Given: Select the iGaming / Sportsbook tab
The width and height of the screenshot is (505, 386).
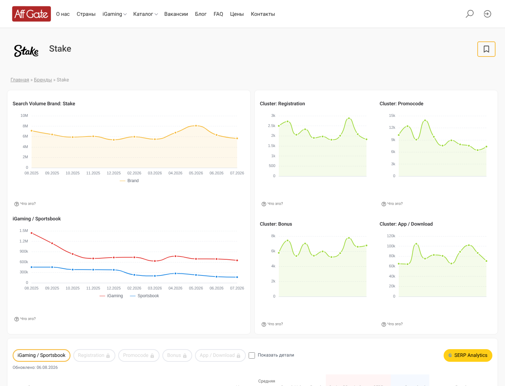Looking at the screenshot, I should tap(41, 355).
